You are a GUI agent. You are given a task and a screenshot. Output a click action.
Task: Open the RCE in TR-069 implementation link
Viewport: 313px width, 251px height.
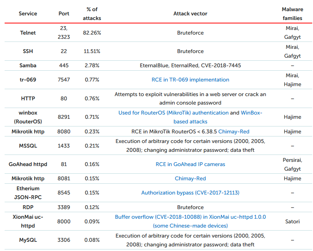coord(190,80)
